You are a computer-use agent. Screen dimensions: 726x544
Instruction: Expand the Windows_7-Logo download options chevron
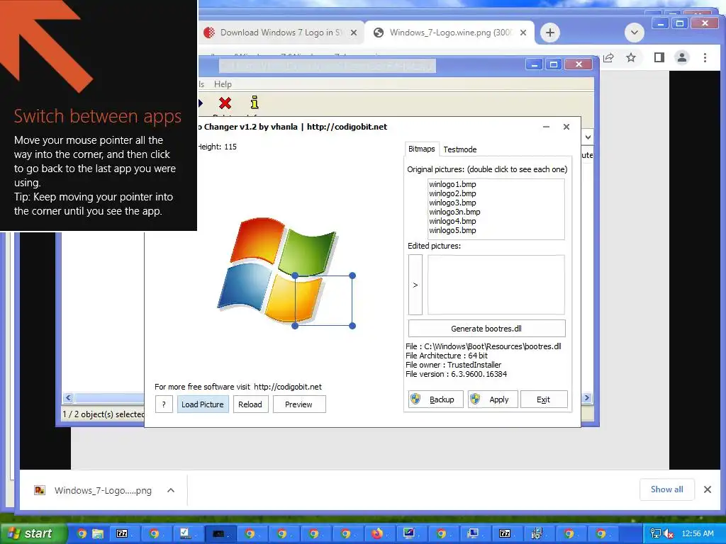click(x=171, y=490)
